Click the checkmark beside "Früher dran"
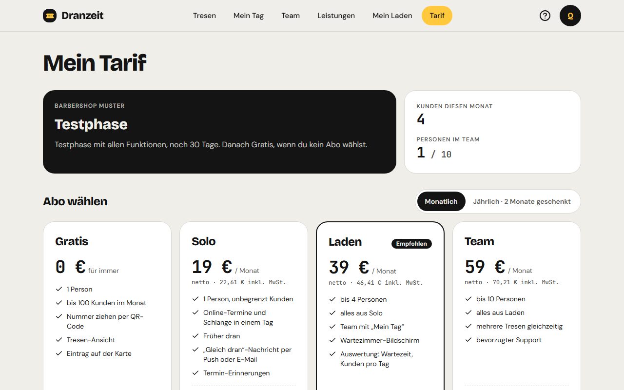 195,336
